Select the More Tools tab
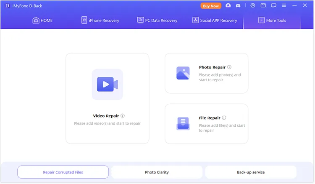This screenshot has height=184, width=315. (272, 20)
